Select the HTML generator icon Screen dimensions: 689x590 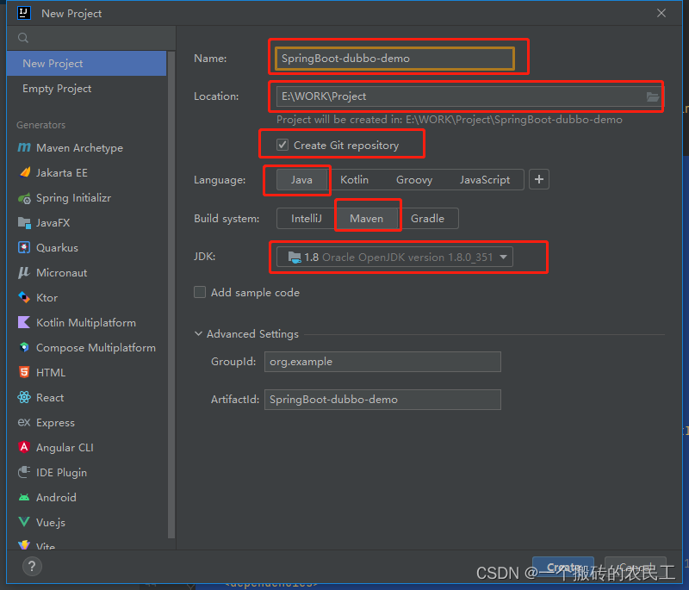[x=24, y=373]
